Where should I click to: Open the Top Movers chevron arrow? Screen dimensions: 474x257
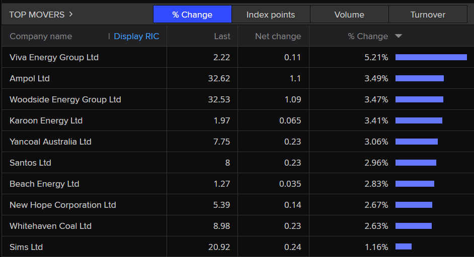71,14
